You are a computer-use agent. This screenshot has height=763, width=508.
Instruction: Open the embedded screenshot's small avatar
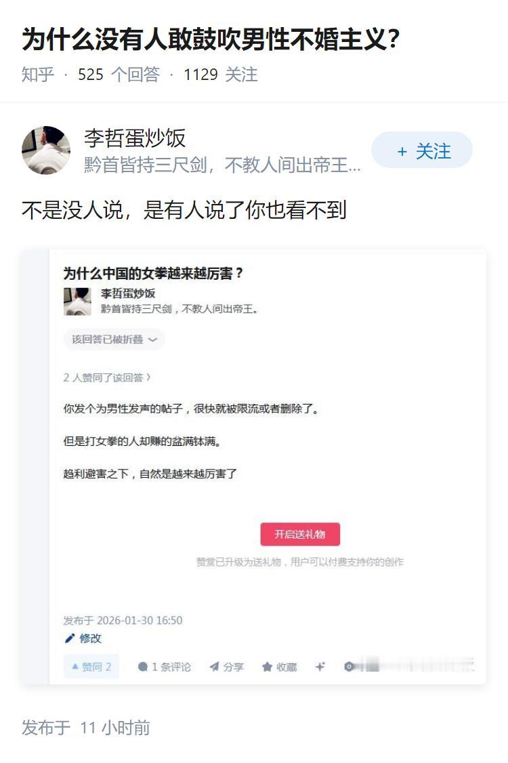pos(77,302)
